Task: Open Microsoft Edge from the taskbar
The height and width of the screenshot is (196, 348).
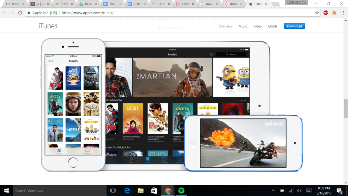Action: [127, 191]
